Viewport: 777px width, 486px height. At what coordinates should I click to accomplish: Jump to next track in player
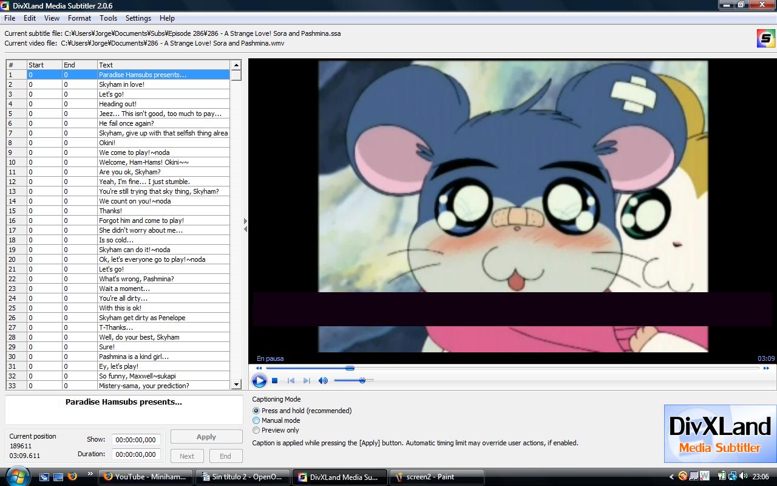click(x=307, y=381)
